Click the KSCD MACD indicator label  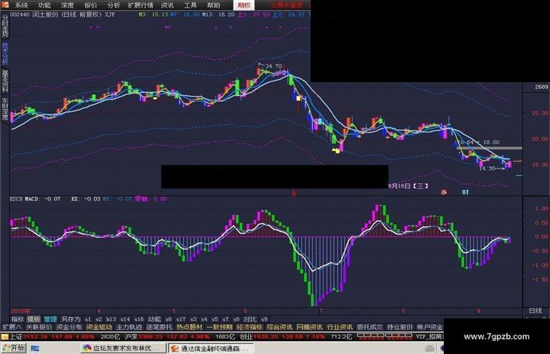pyautogui.click(x=35, y=198)
